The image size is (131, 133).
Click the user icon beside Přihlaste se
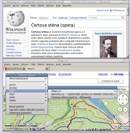click(111, 10)
